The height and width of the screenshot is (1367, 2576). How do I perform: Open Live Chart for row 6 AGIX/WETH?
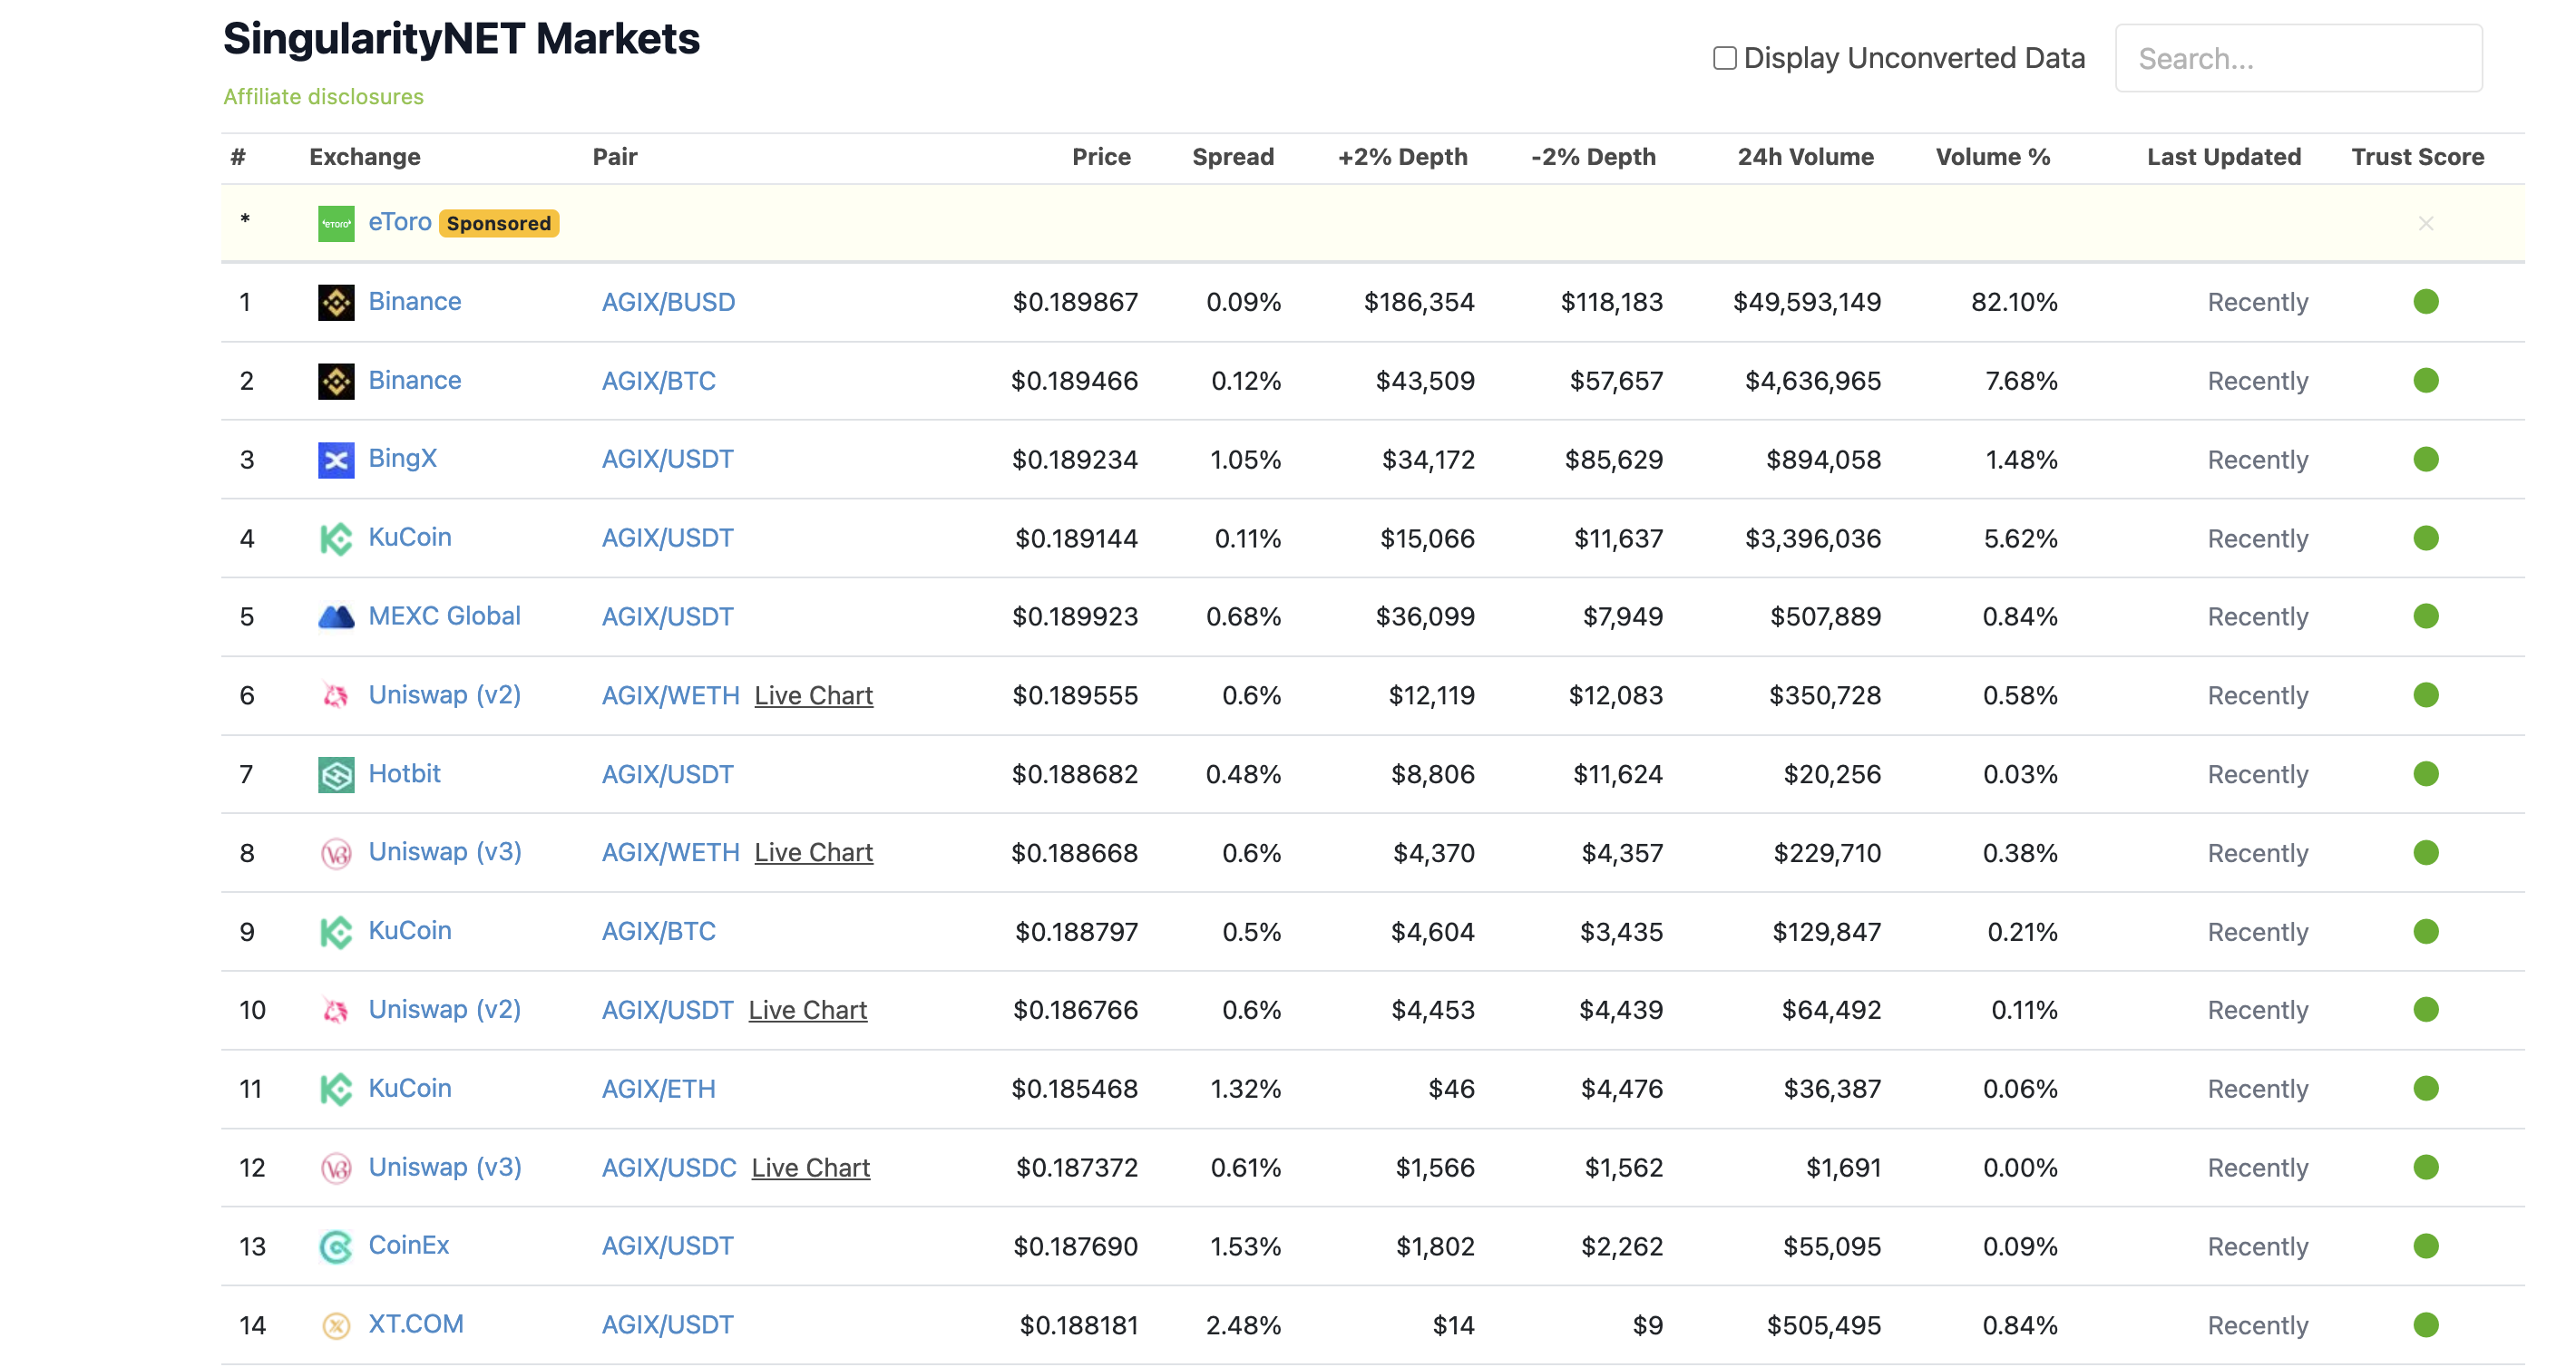coord(813,695)
